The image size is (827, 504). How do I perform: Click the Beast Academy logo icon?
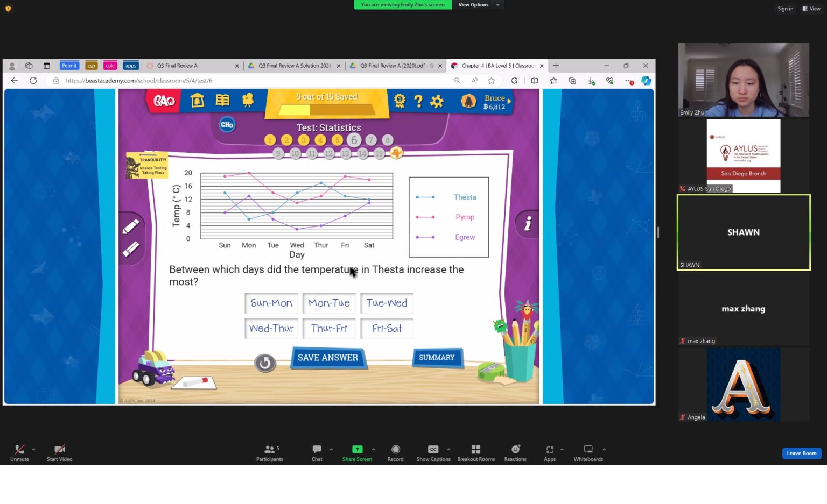pyautogui.click(x=164, y=101)
